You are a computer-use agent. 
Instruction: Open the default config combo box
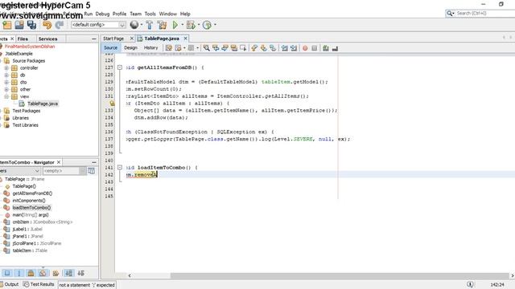(98, 25)
